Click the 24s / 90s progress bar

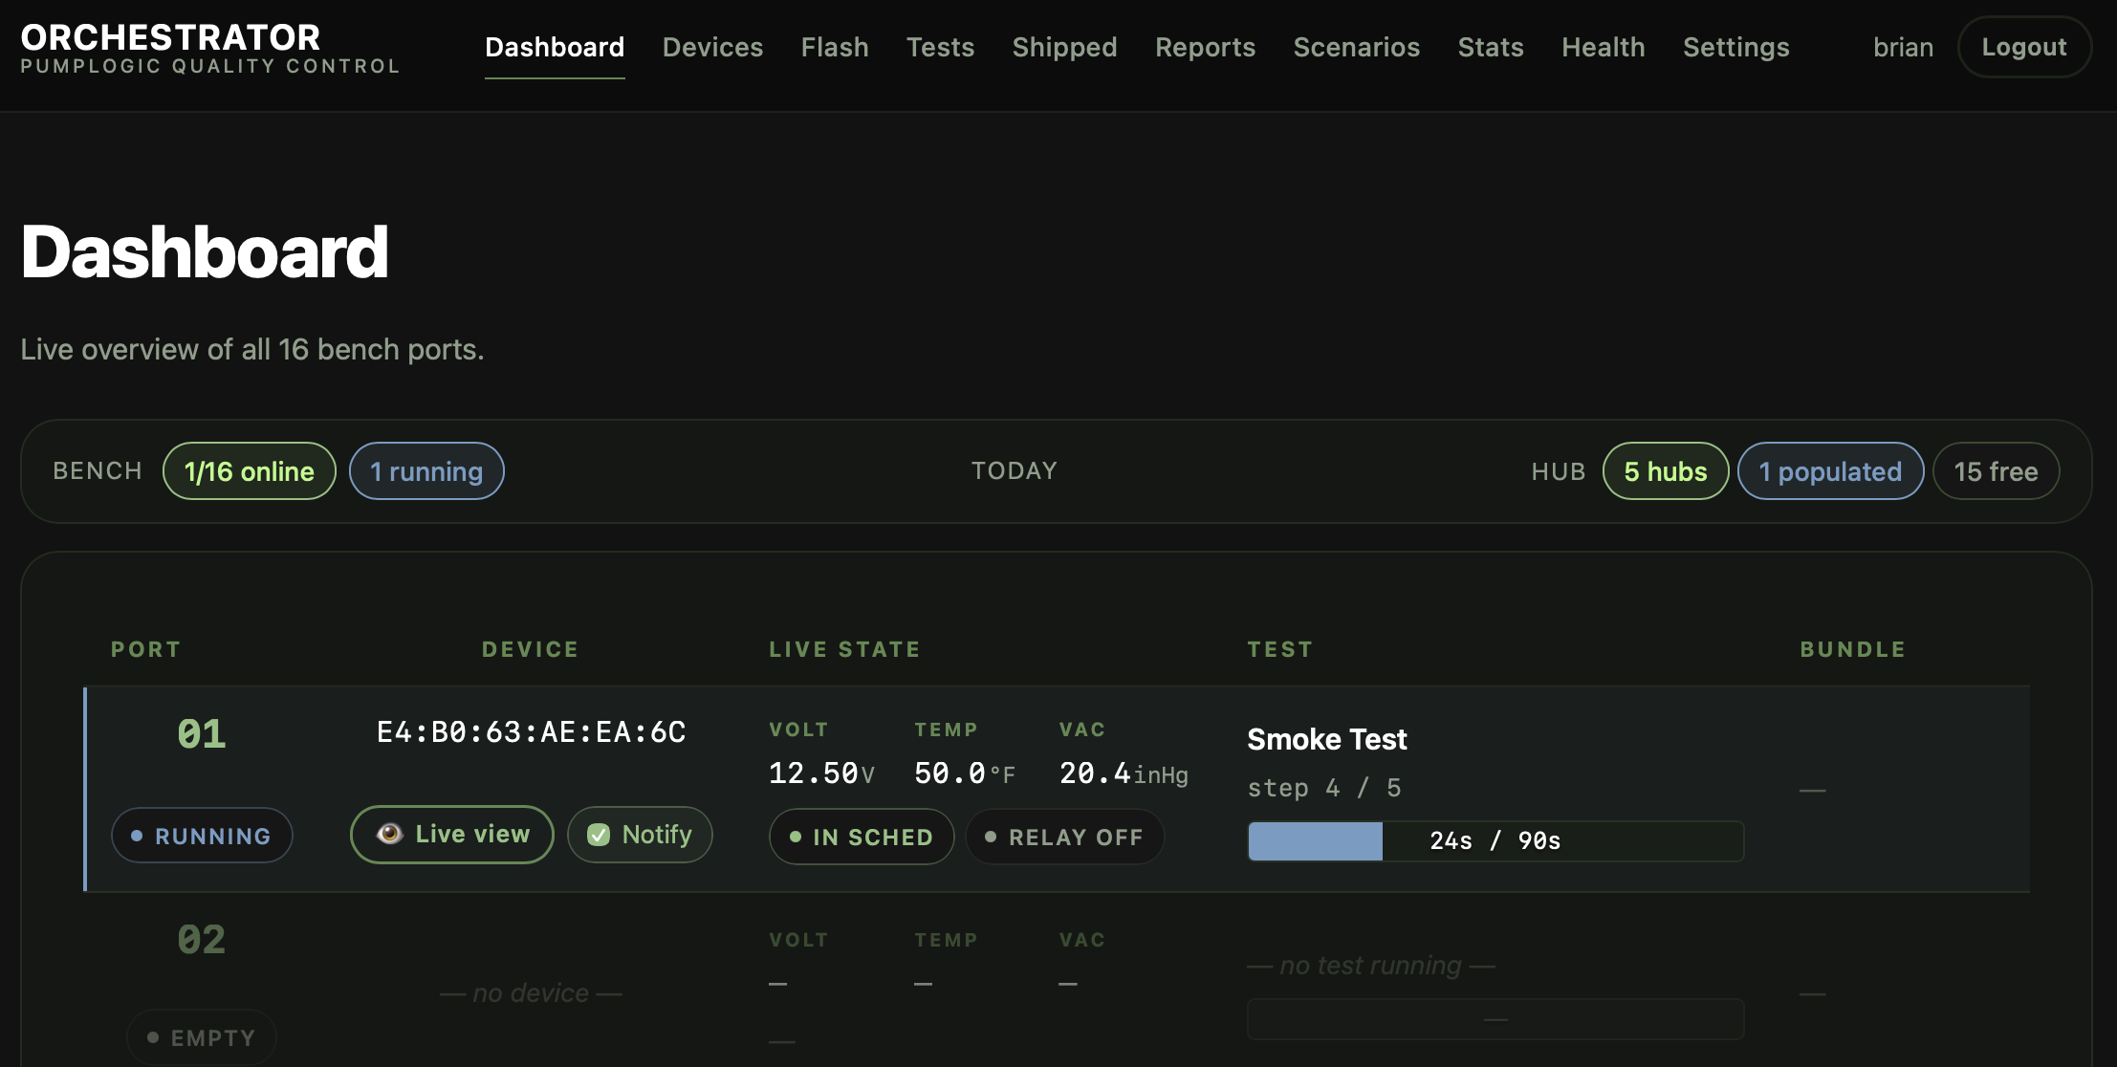click(1495, 841)
